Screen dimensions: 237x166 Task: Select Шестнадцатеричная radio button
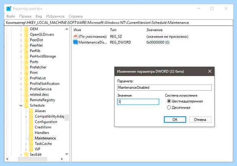[169, 101]
